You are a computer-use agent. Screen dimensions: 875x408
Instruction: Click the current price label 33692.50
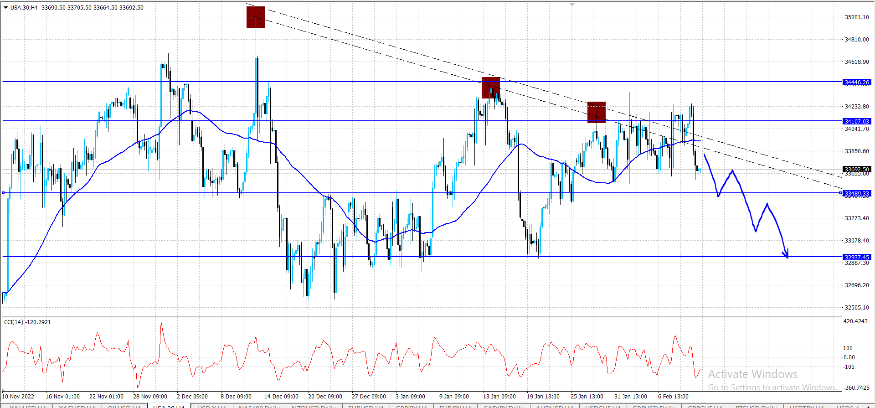tap(857, 169)
